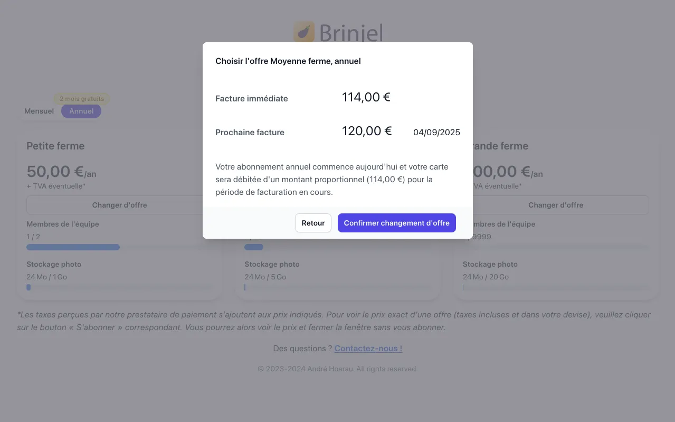Click the André Hoarau copyright notice
This screenshot has width=675, height=422.
pos(337,369)
